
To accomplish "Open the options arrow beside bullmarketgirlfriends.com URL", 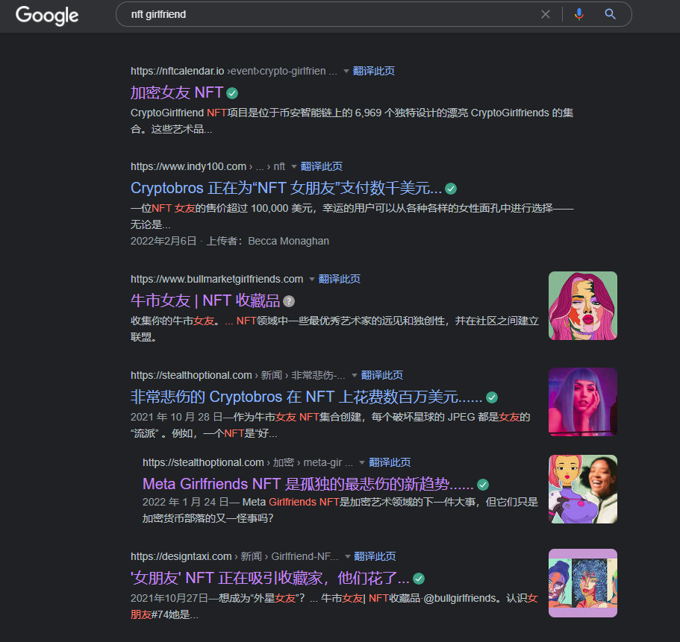I will coord(312,278).
